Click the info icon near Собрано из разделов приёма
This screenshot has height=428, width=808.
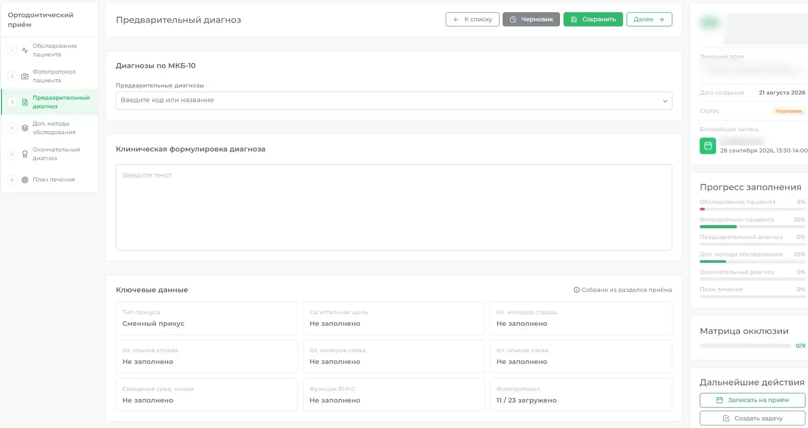[577, 290]
